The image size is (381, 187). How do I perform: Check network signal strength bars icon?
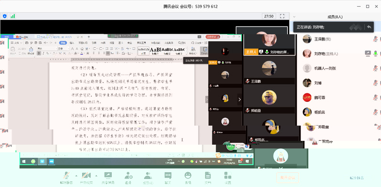[12, 16]
